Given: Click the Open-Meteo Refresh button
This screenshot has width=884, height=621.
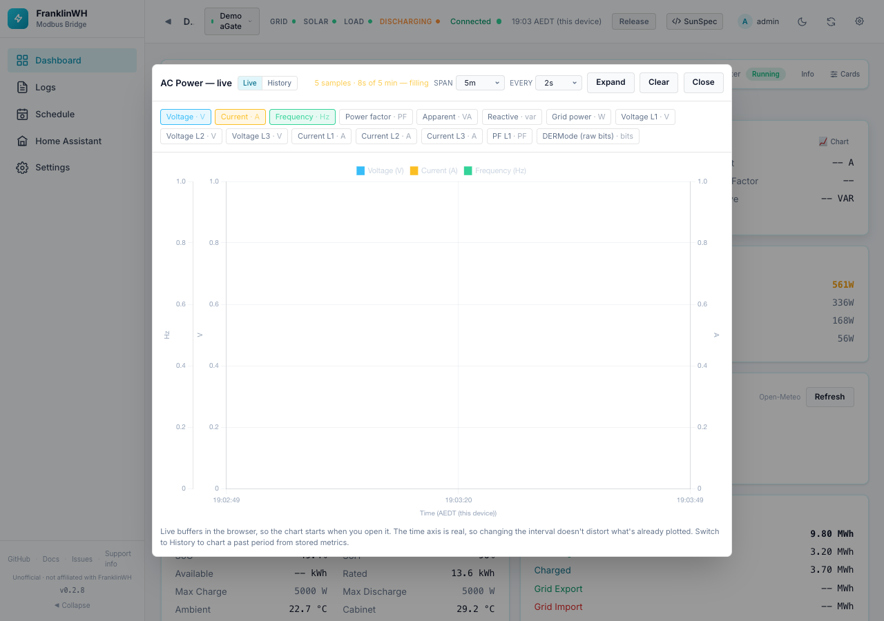Looking at the screenshot, I should point(829,397).
